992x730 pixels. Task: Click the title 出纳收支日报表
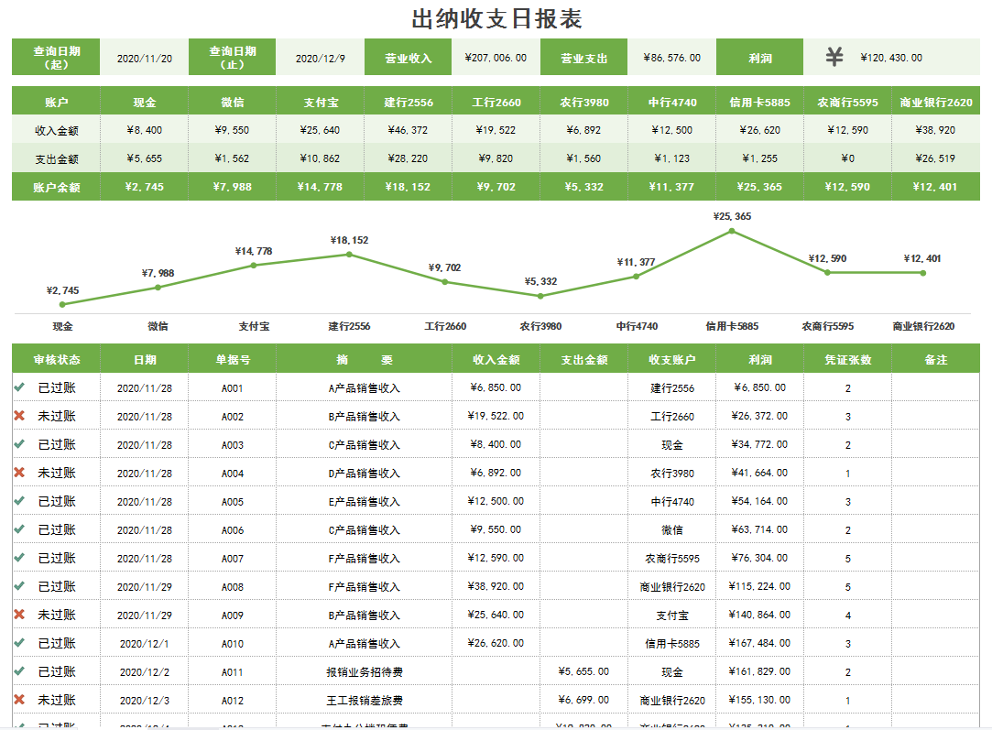tap(496, 18)
